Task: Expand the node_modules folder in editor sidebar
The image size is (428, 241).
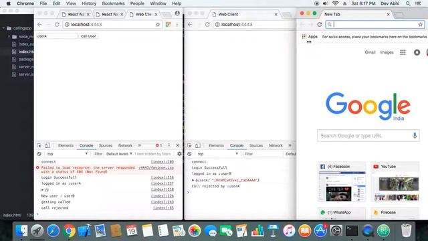Action: (9, 36)
